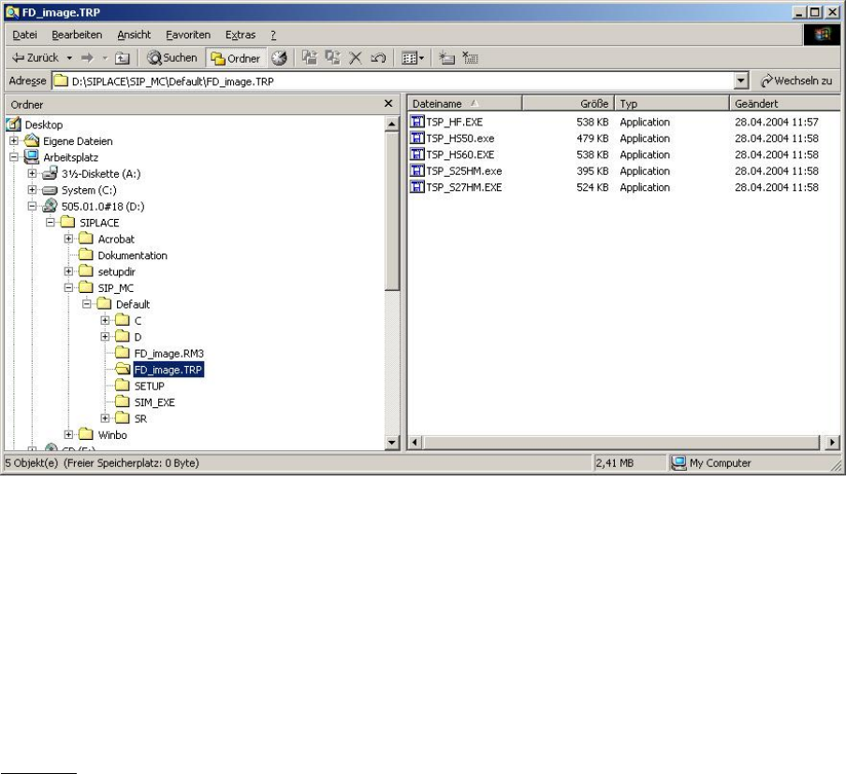846x774 pixels.
Task: Open the views (Ansichten) dropdown
Action: (x=412, y=58)
